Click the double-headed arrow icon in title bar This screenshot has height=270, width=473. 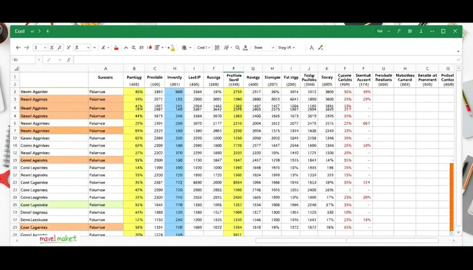(432, 31)
